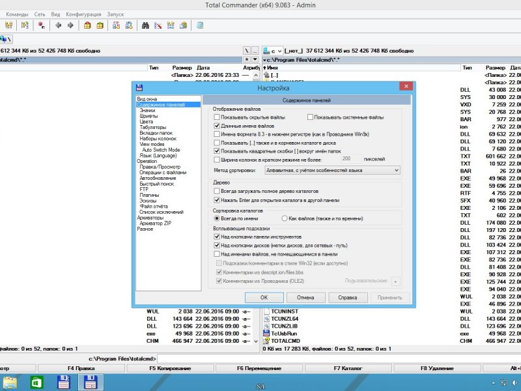Image resolution: width=521 pixels, height=391 pixels.
Task: Confirm settings with OK button
Action: click(x=264, y=298)
